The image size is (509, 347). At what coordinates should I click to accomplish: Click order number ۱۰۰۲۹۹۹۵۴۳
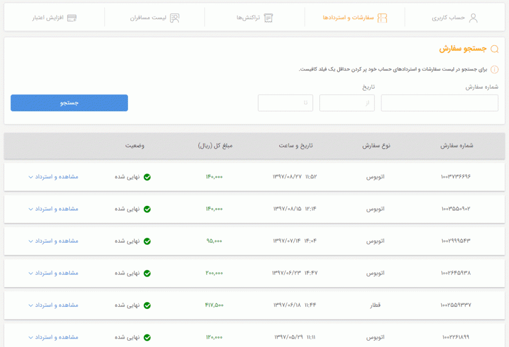pos(456,241)
